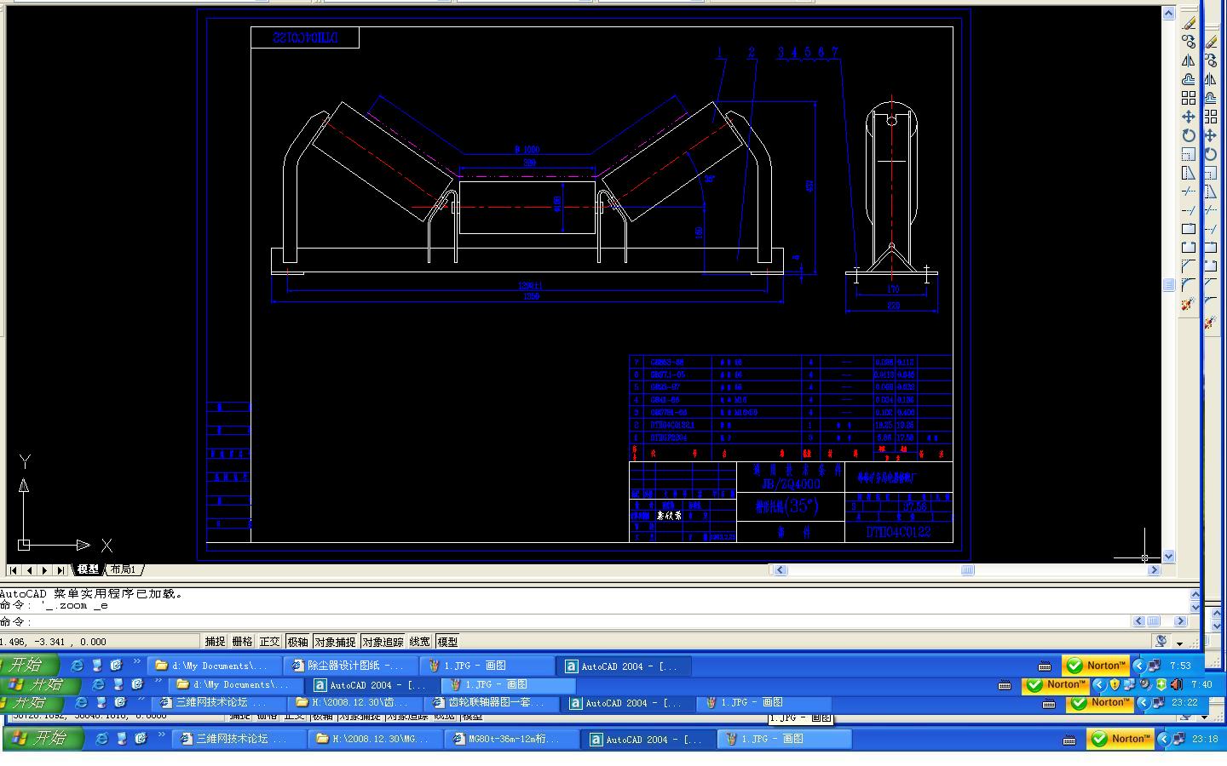This screenshot has width=1227, height=766.
Task: Expand hidden tray icons on 23:18 taskbar
Action: pyautogui.click(x=1164, y=739)
